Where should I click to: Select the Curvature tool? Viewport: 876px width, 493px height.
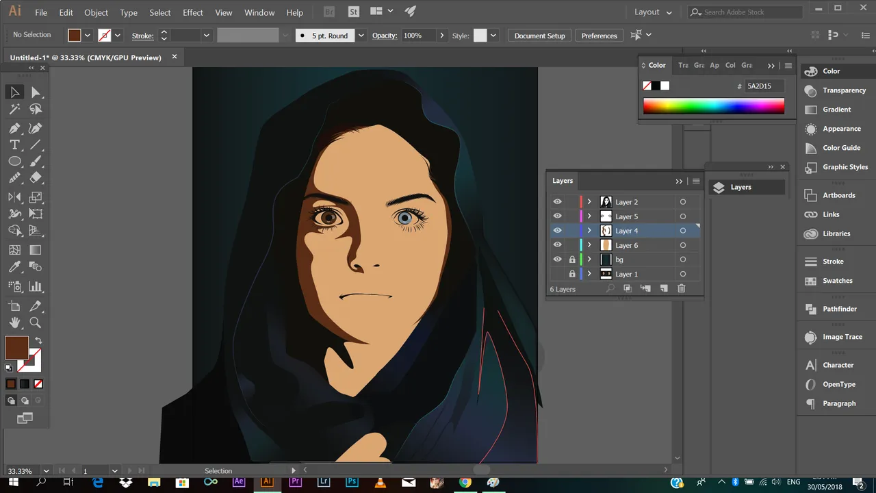36,128
